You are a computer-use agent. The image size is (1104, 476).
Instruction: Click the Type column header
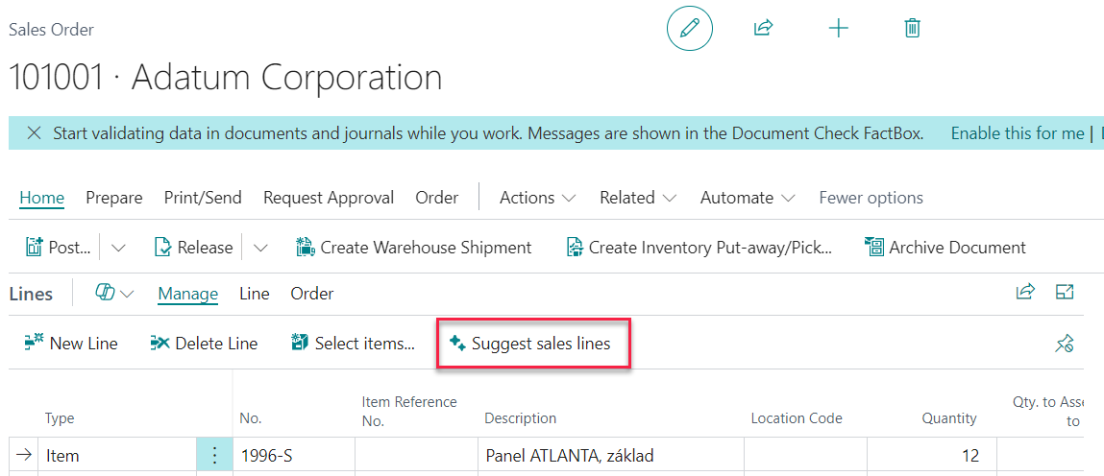coord(60,418)
